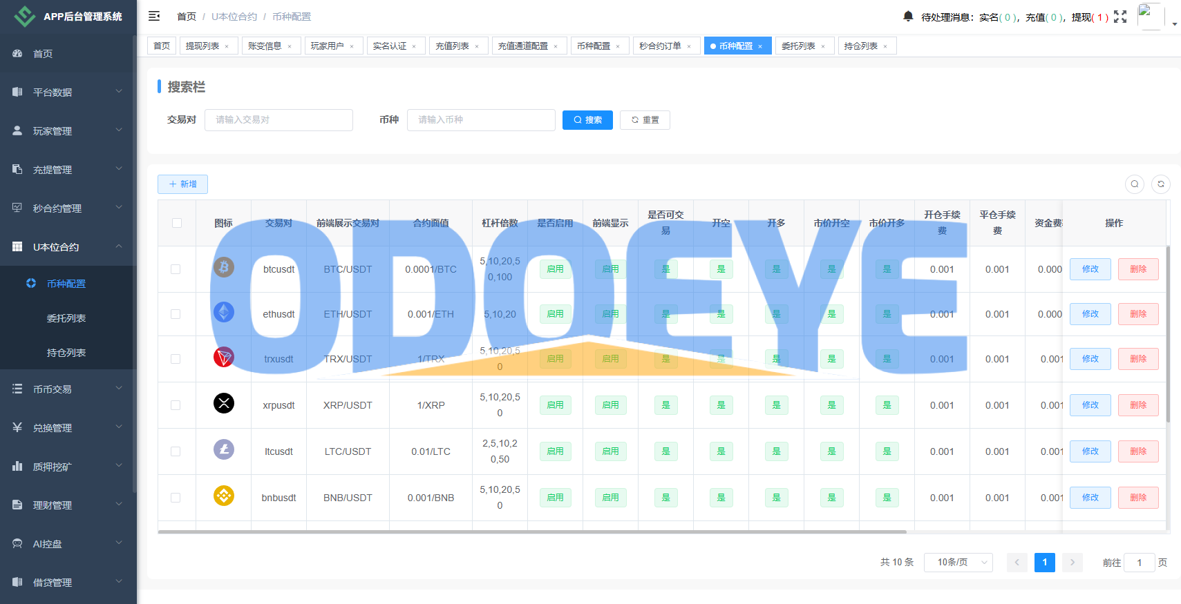Click the U本位合约 grid icon
Screen dimensions: 1181x604
pyautogui.click(x=17, y=246)
